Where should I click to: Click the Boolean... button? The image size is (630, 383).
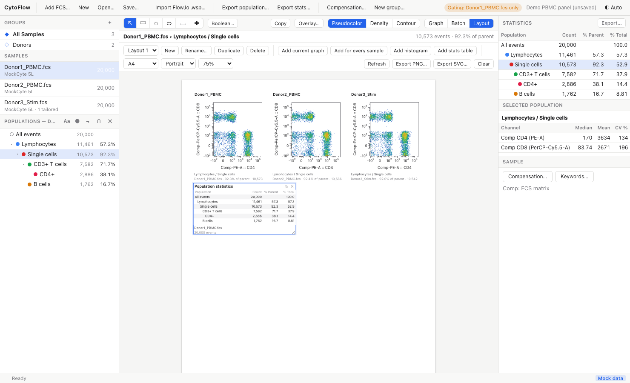(223, 23)
